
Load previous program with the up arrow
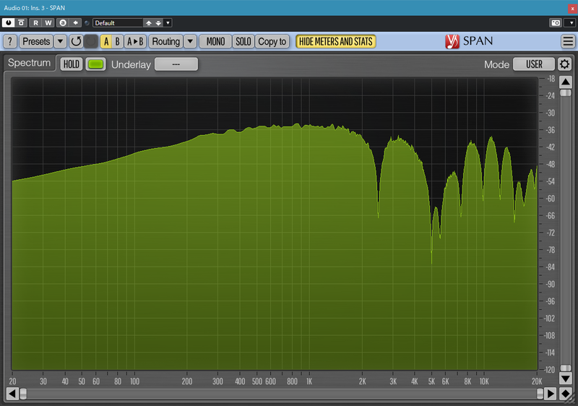[x=149, y=23]
